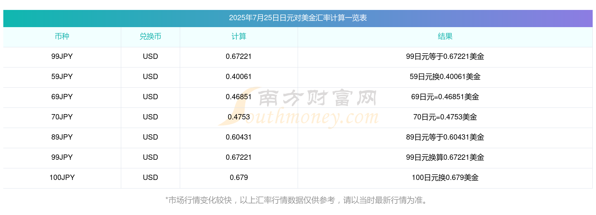Click USD in the 69JPY row
Screen dimensions: 596x215
(150, 97)
